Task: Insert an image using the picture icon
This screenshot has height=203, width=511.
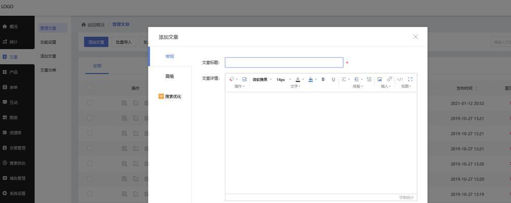Action: tap(380, 79)
